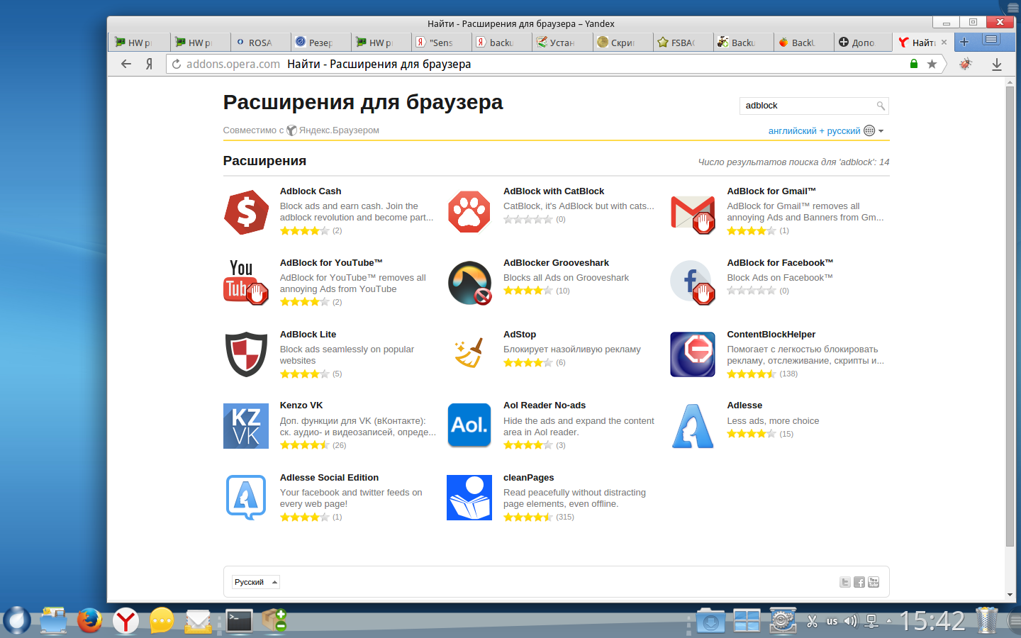Click the AdBlock for Facebook icon

coord(693,283)
